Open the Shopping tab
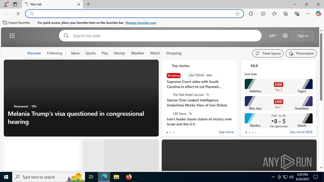 click(174, 53)
